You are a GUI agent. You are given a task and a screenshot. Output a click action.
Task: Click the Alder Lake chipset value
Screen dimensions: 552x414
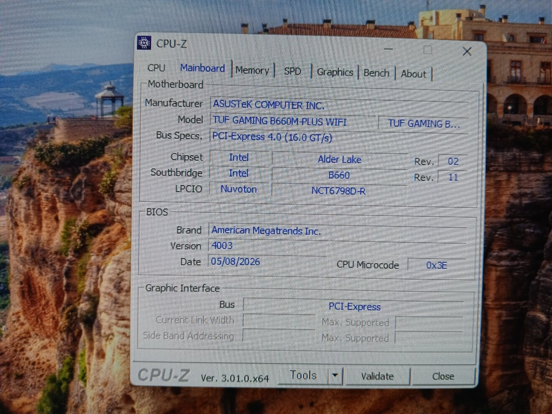339,160
